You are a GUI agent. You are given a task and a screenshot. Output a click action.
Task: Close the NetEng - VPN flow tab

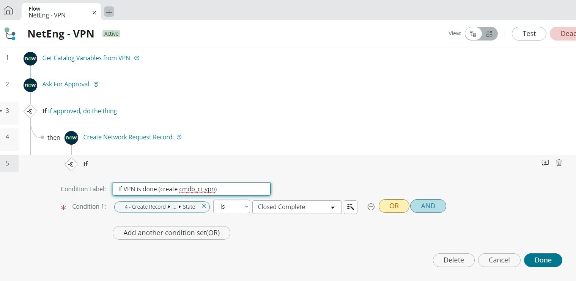click(94, 12)
